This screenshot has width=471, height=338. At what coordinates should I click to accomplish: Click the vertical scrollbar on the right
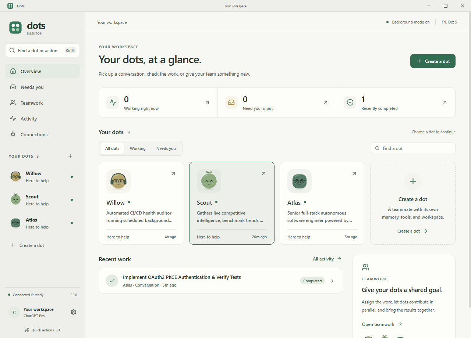pyautogui.click(x=469, y=160)
